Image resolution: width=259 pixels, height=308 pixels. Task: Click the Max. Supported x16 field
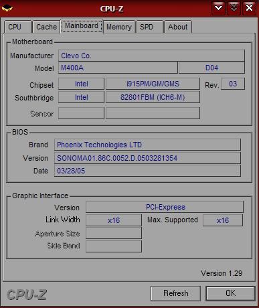point(223,220)
